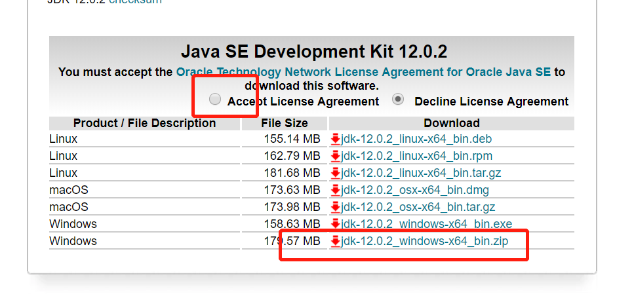
Task: Download jdk-12.0.2_osx-x64_bin.dmg file
Action: click(415, 190)
